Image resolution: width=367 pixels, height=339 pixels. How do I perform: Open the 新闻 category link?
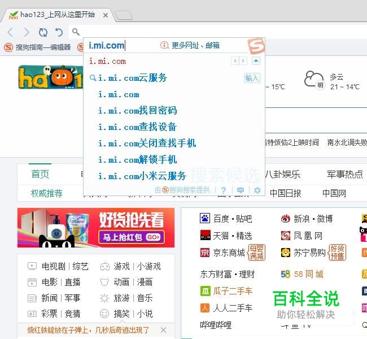49,298
